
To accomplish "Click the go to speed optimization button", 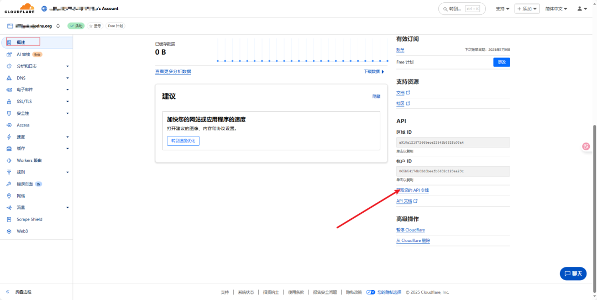I will pos(183,141).
